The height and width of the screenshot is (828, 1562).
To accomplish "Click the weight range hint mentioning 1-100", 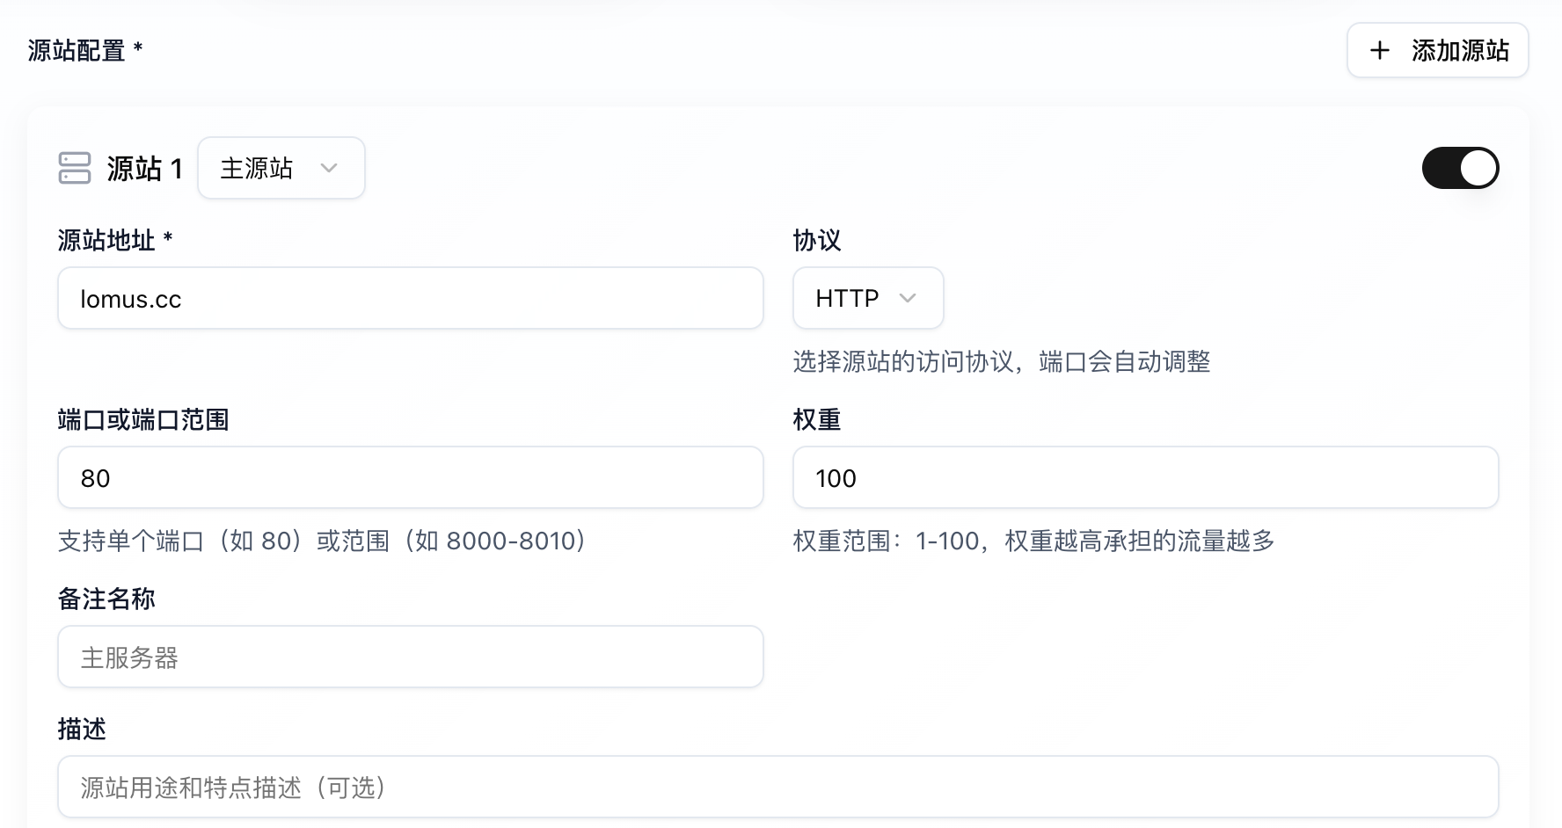I will point(1033,541).
